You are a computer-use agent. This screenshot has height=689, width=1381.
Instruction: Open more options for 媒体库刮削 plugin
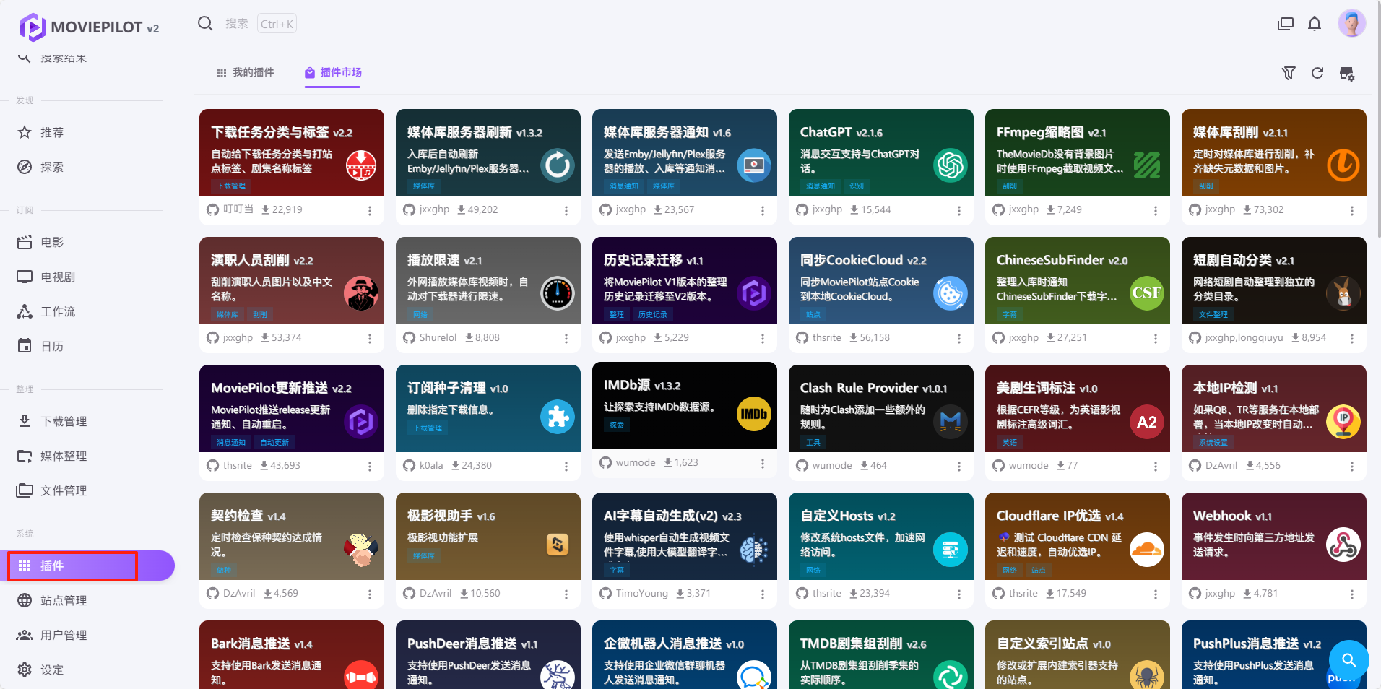click(1352, 210)
